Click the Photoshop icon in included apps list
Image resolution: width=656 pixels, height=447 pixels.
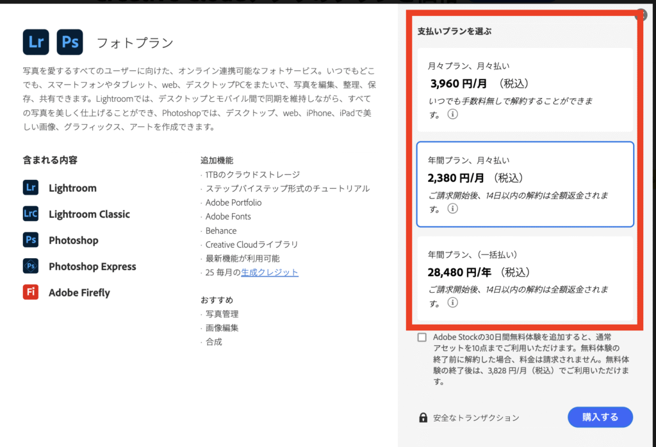[30, 240]
